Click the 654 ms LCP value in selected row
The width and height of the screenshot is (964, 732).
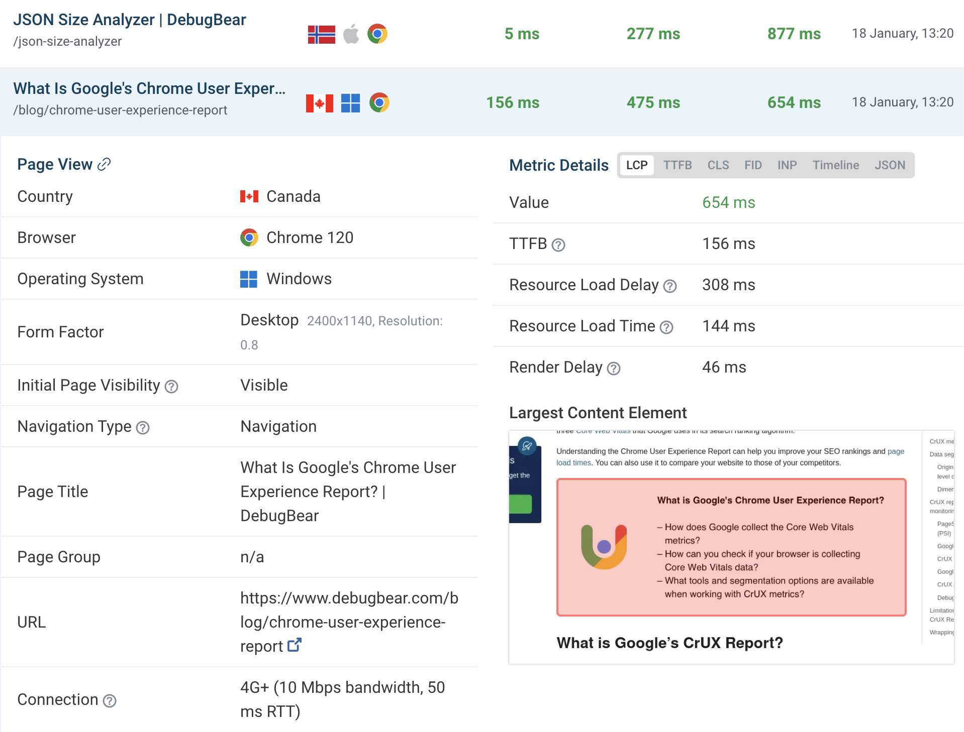[794, 102]
